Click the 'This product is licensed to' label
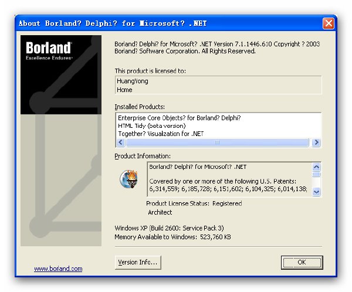Screen dimensions: 352x292 150,71
